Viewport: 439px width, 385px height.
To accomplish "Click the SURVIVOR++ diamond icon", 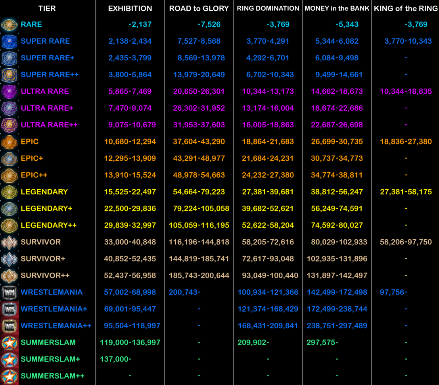I will pyautogui.click(x=9, y=276).
